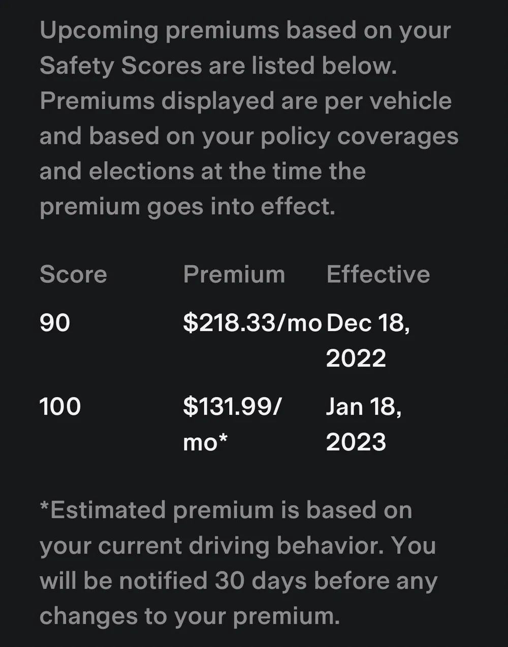The height and width of the screenshot is (647, 508).
Task: Tap the '*Estimated premium is based on' footnote
Action: [x=226, y=510]
